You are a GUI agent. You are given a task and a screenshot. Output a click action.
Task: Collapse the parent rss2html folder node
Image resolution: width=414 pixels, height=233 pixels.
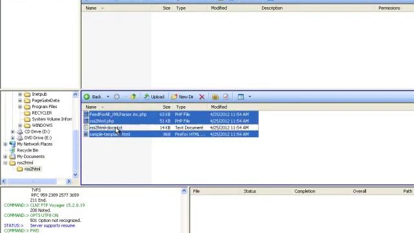[5, 163]
